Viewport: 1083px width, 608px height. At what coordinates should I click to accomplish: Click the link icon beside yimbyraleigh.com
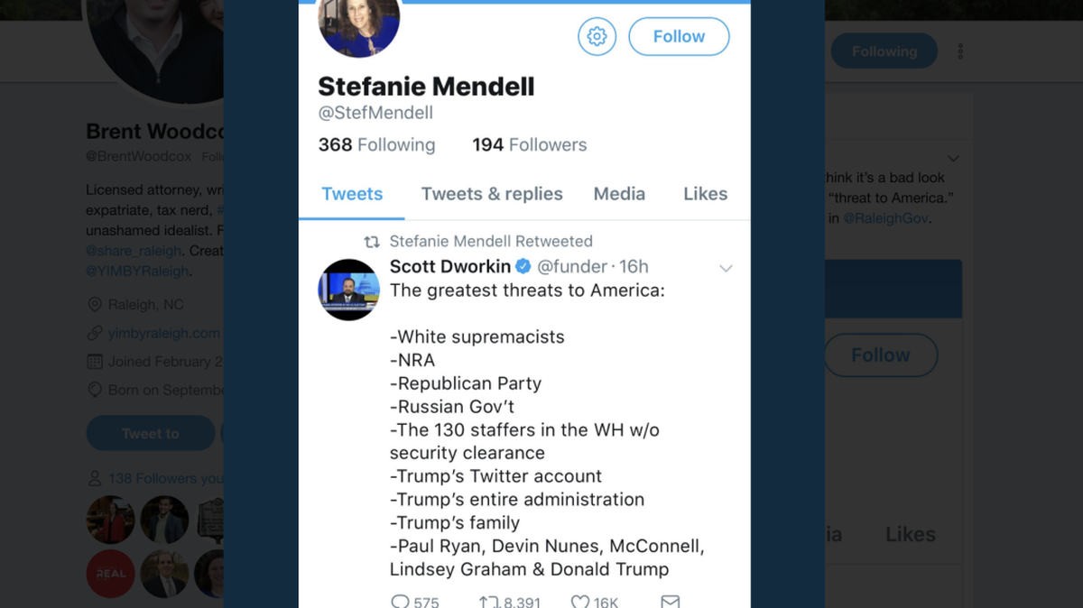93,333
